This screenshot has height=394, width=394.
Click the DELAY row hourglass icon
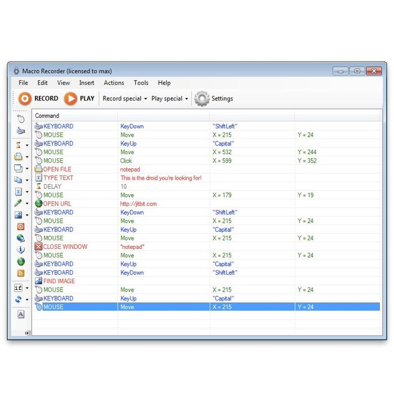[38, 186]
